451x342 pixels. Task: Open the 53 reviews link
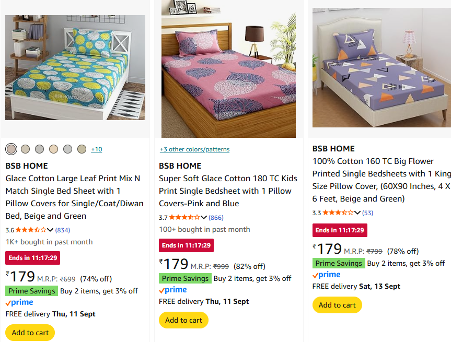pos(367,213)
